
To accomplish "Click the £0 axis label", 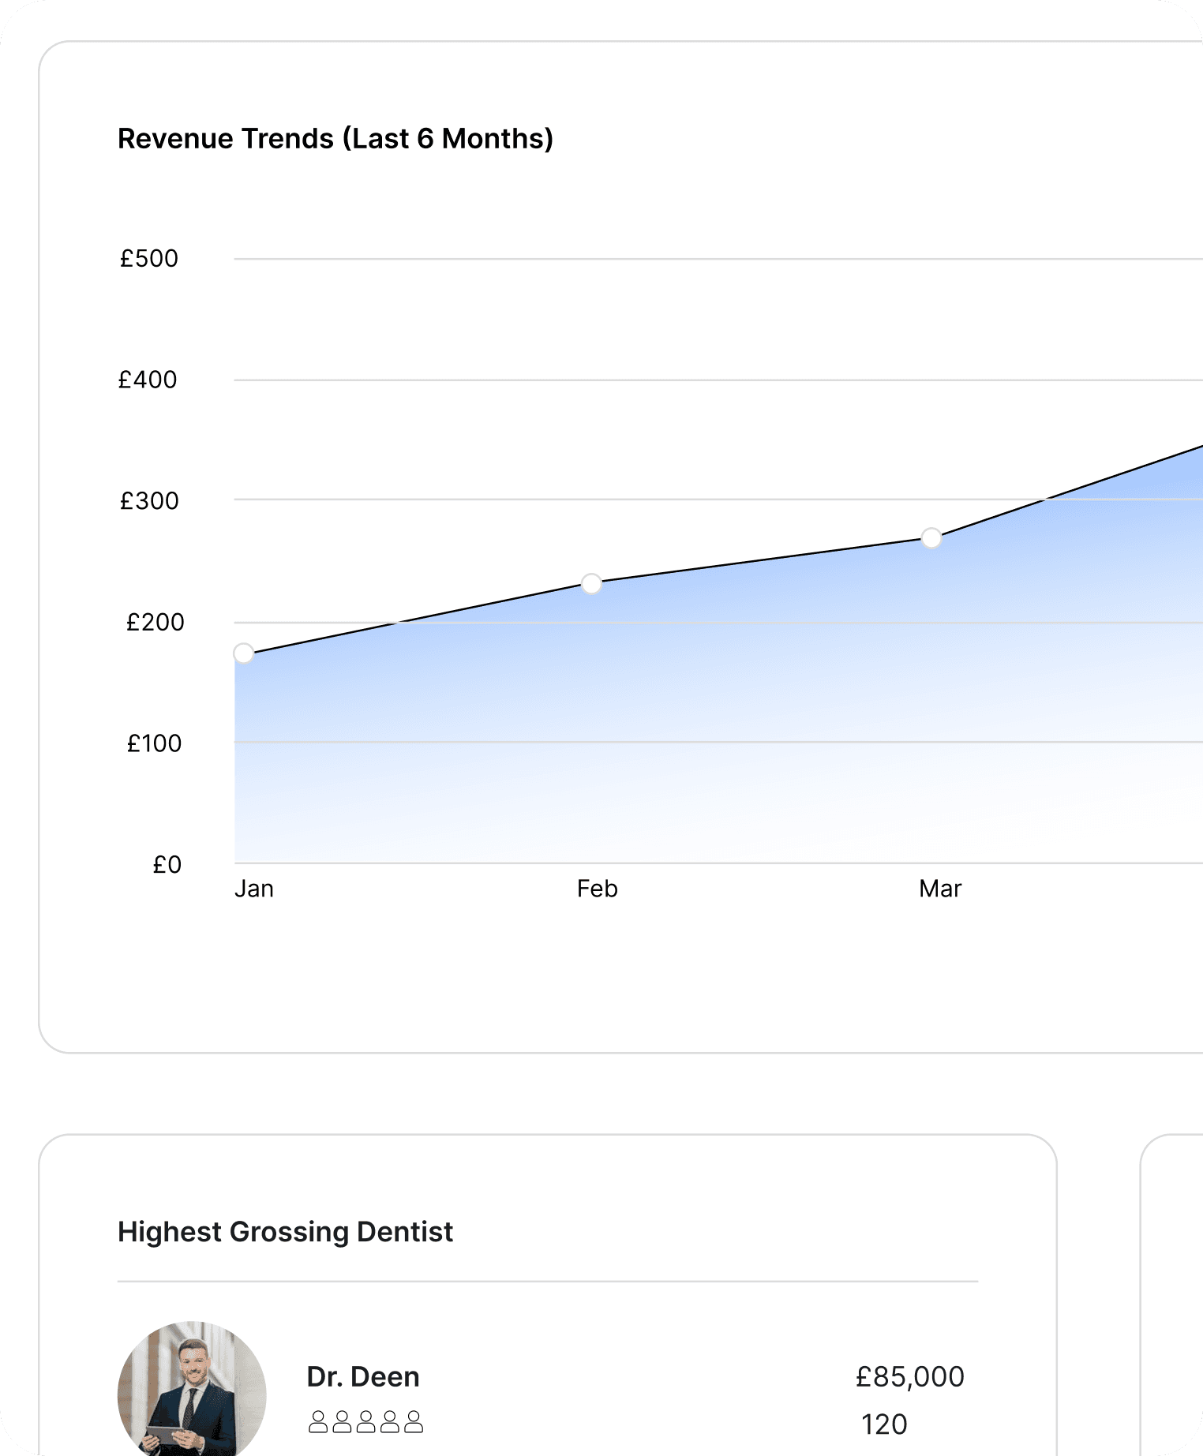I will click(x=167, y=865).
